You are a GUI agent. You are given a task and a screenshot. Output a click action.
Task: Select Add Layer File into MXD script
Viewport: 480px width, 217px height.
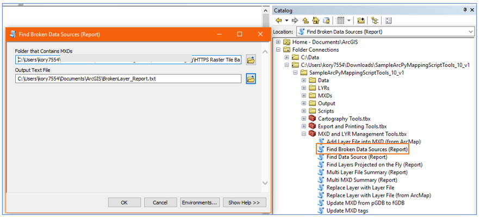click(x=373, y=141)
